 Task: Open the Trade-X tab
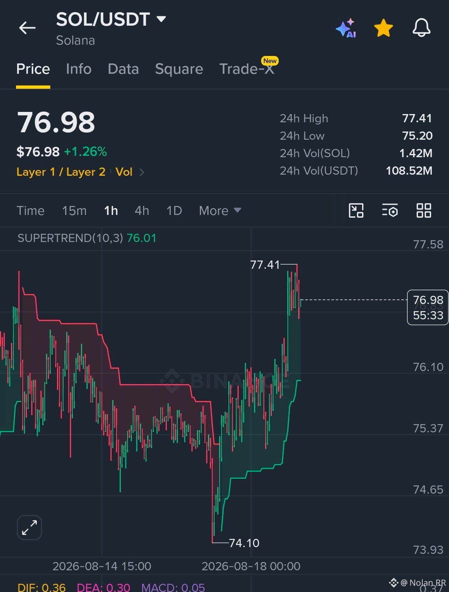click(x=247, y=69)
